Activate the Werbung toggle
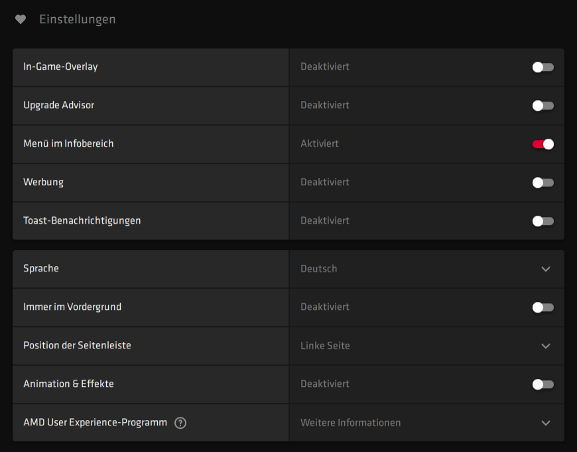The width and height of the screenshot is (577, 452). click(542, 182)
